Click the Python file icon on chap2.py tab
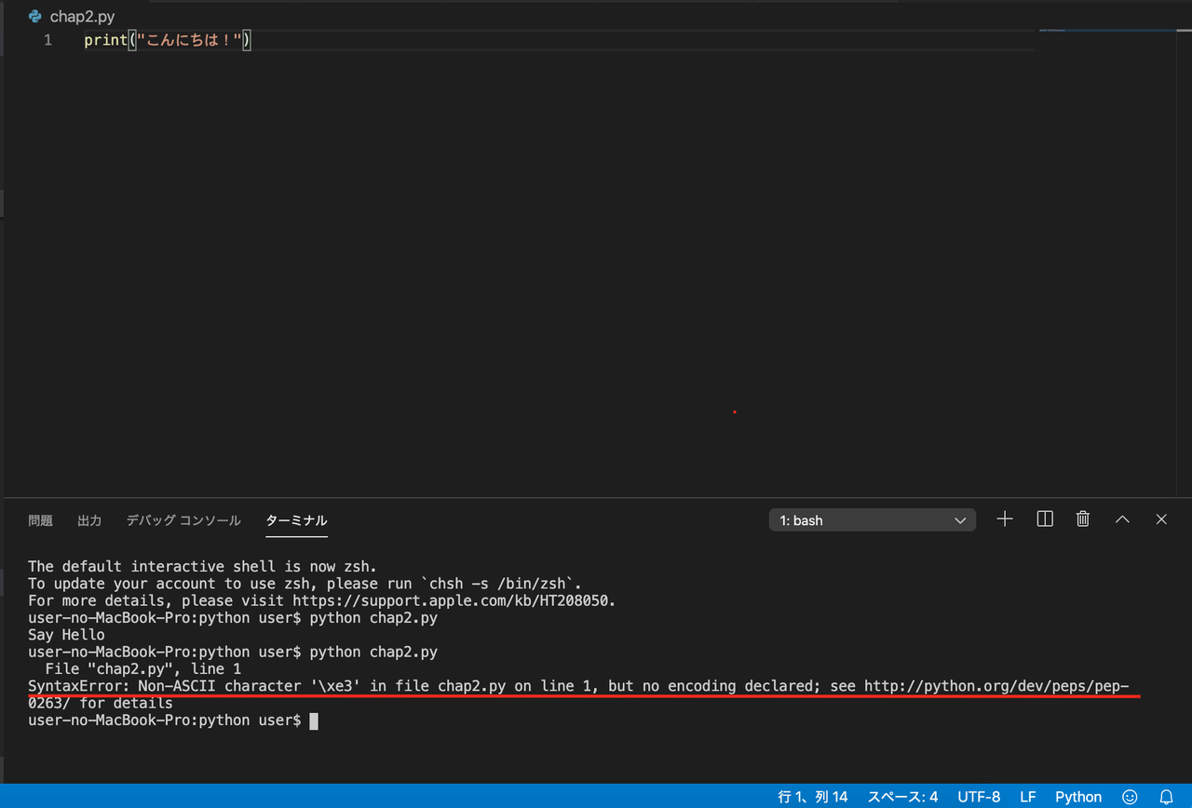This screenshot has height=808, width=1192. pos(35,16)
